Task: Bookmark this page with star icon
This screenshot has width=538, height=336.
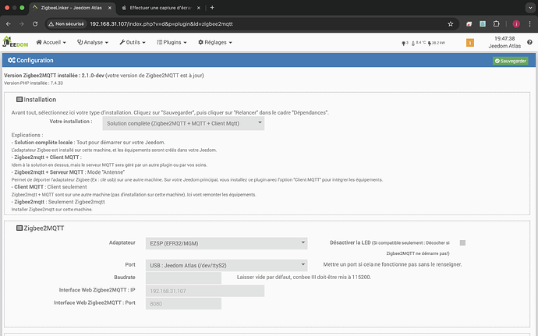Action: [451, 23]
